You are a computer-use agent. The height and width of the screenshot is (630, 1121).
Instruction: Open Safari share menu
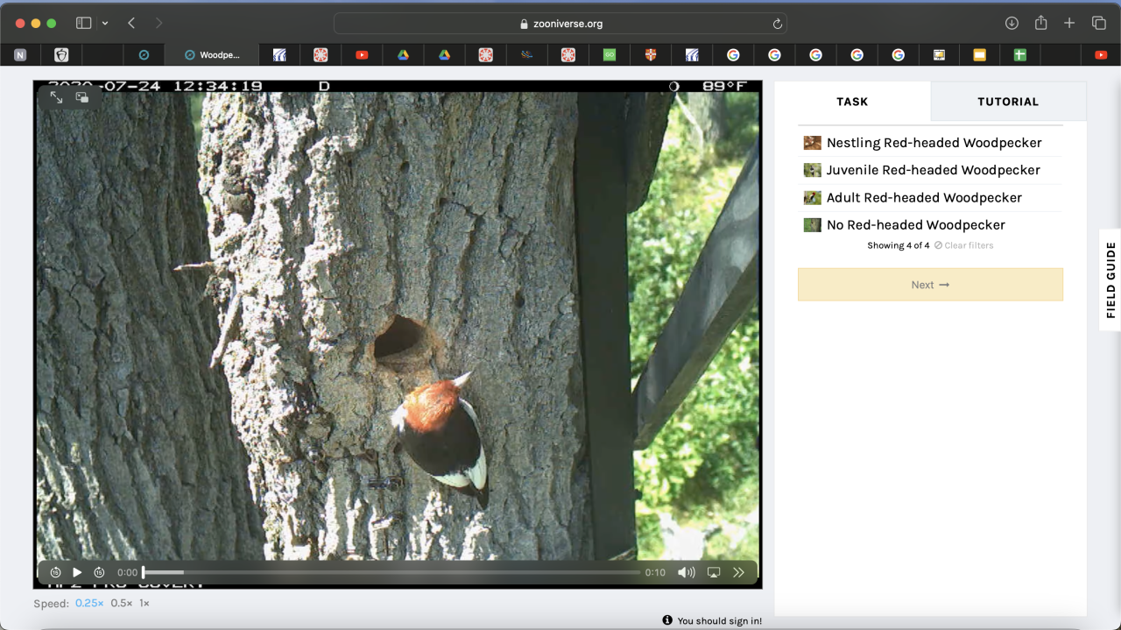(1040, 24)
